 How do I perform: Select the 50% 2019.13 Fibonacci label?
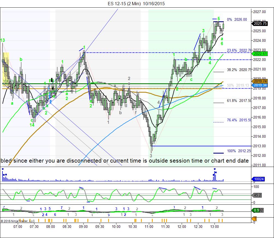click(x=238, y=85)
